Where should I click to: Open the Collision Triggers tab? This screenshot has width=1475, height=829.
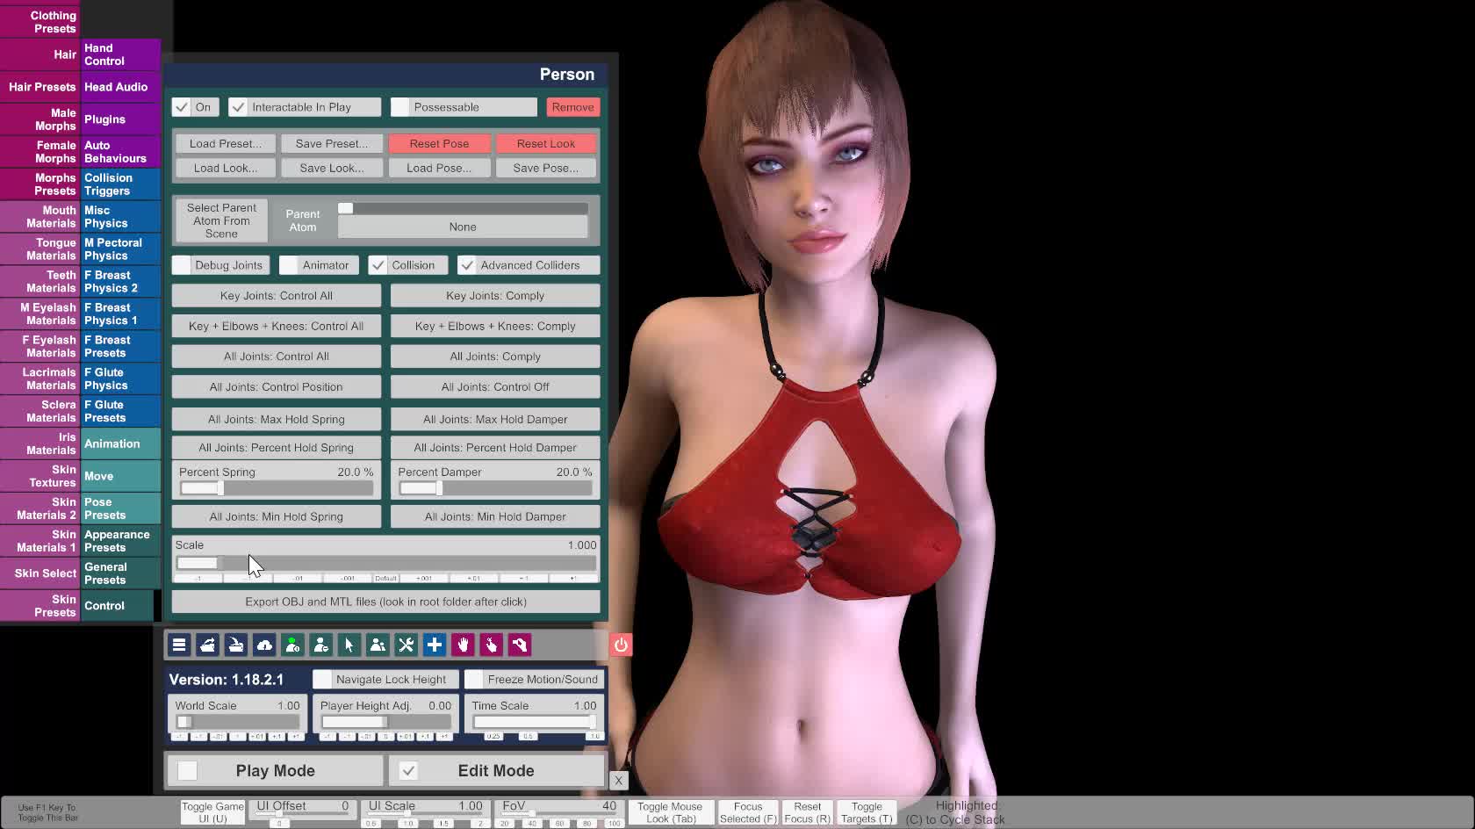click(120, 184)
